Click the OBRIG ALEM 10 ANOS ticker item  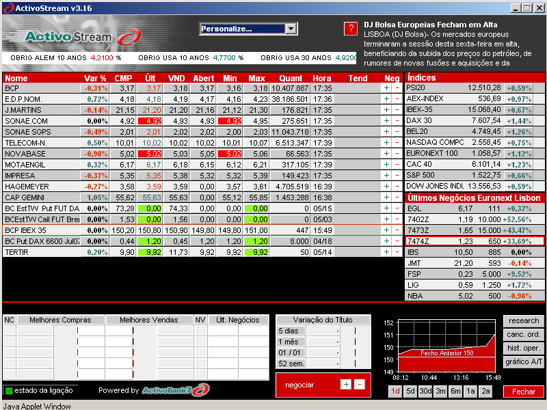tap(66, 58)
